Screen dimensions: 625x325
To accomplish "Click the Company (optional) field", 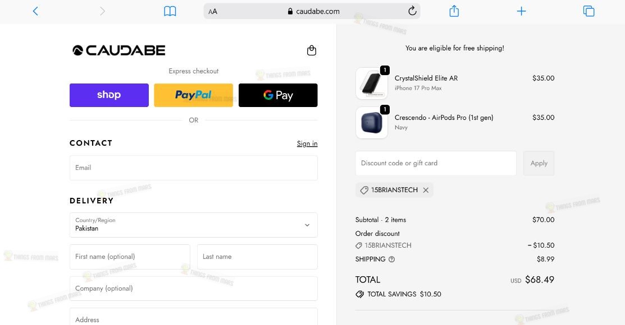I will coord(194,289).
